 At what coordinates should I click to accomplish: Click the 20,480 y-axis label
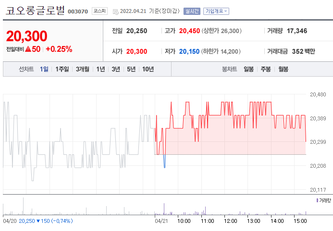point(318,94)
